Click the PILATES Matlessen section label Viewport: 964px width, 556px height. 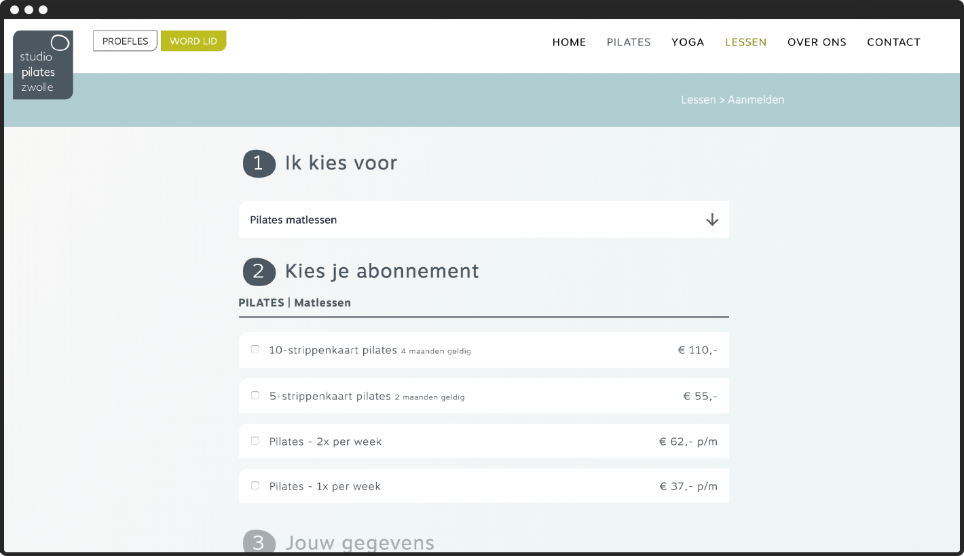click(295, 302)
